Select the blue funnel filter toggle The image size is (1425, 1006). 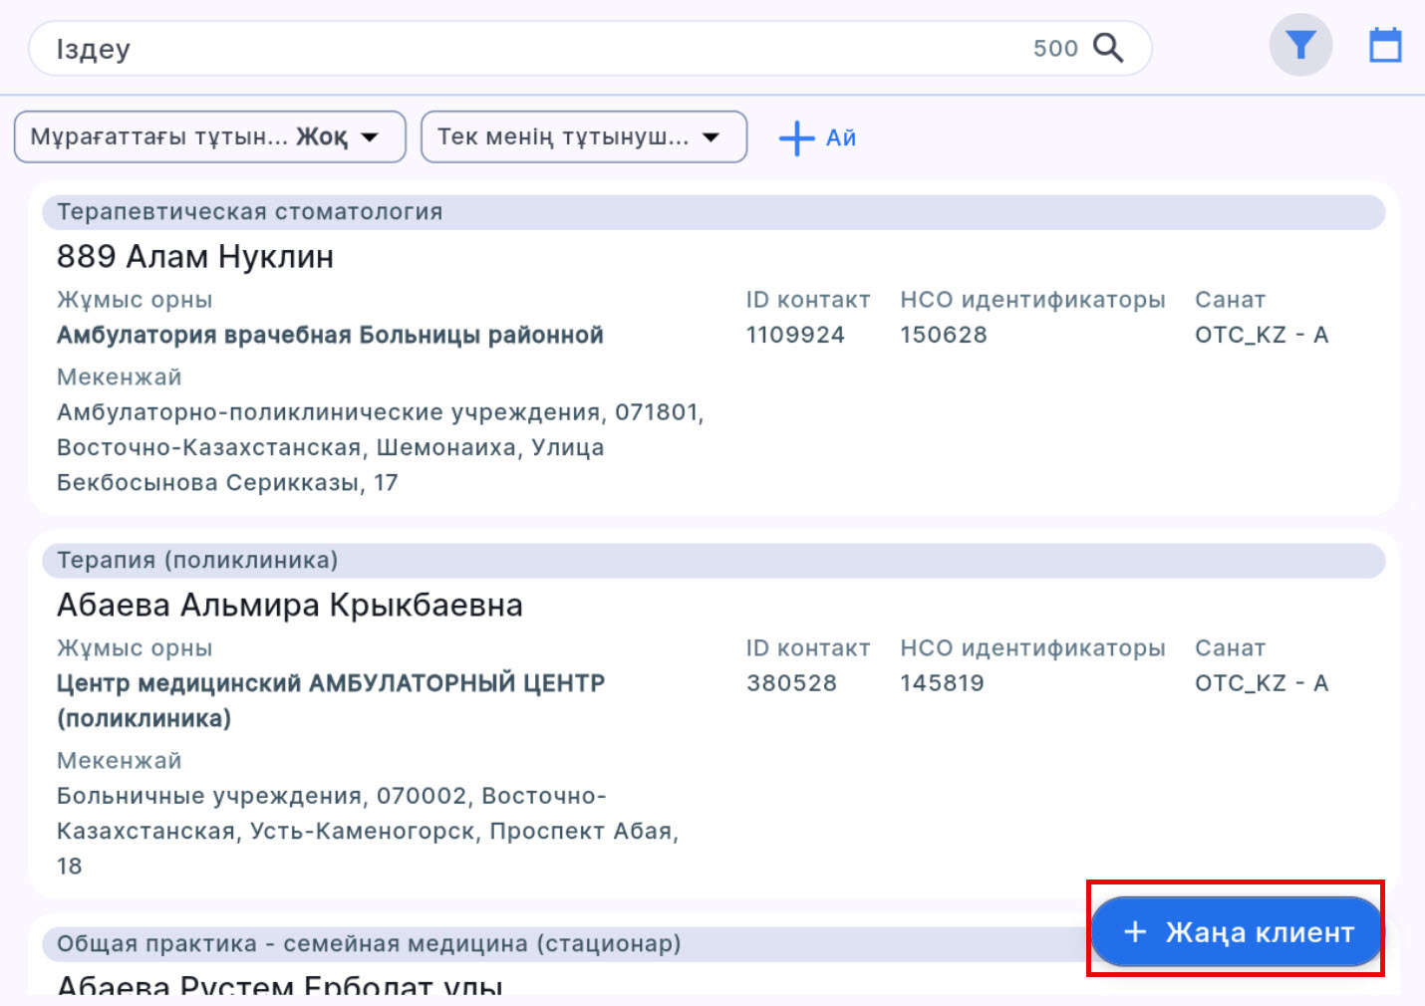coord(1299,44)
